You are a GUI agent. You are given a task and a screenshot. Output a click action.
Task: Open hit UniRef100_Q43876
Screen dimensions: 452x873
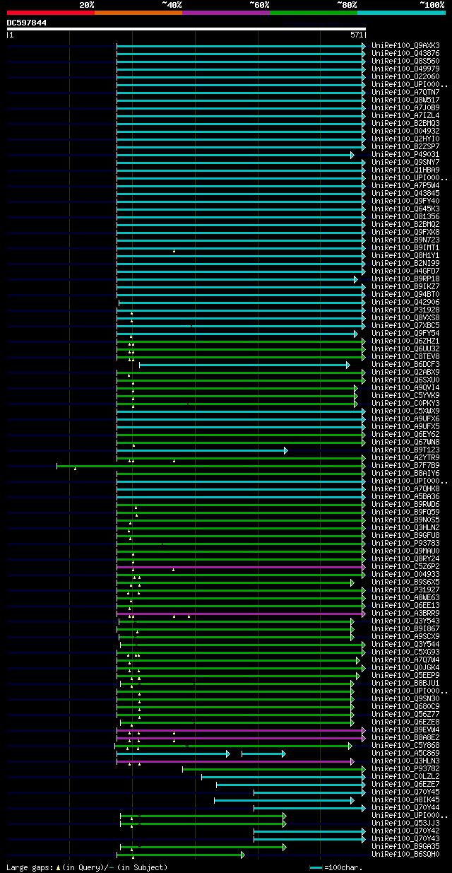(405, 53)
